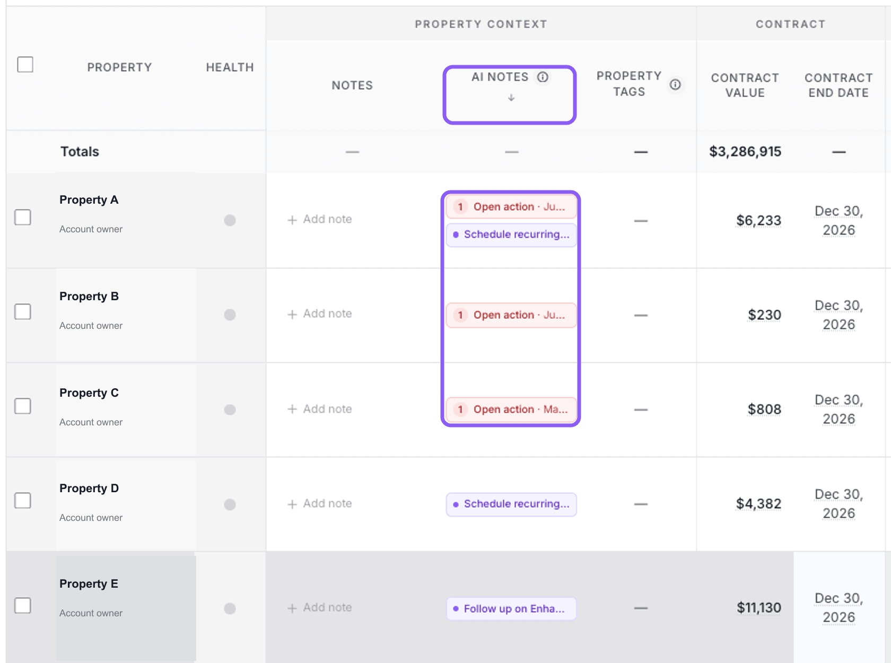The image size is (891, 663).
Task: Click the health status dot for Property E
Action: (x=230, y=608)
